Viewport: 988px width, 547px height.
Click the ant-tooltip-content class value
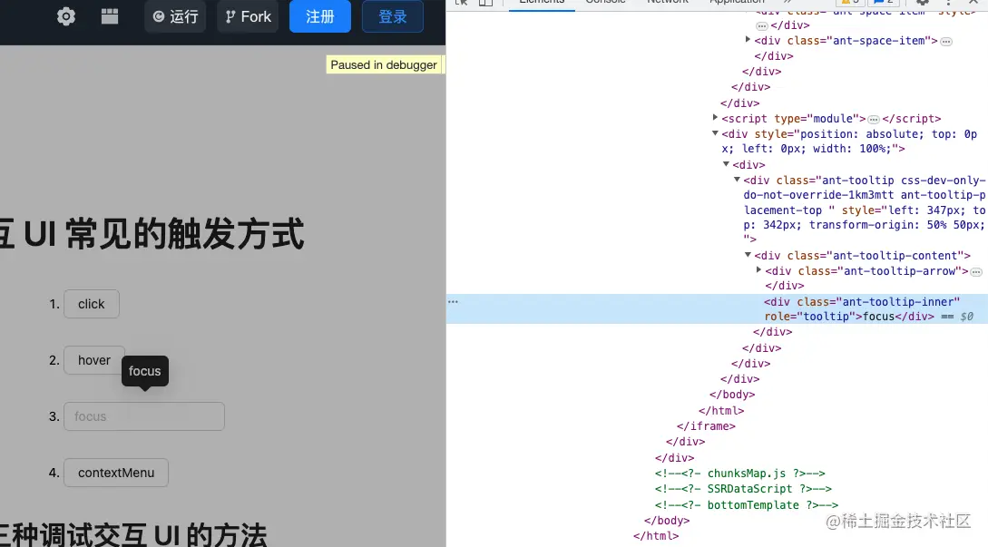[x=898, y=255]
